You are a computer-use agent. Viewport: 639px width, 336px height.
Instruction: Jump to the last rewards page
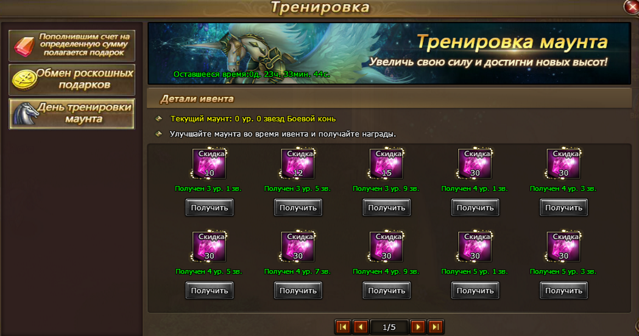point(436,327)
